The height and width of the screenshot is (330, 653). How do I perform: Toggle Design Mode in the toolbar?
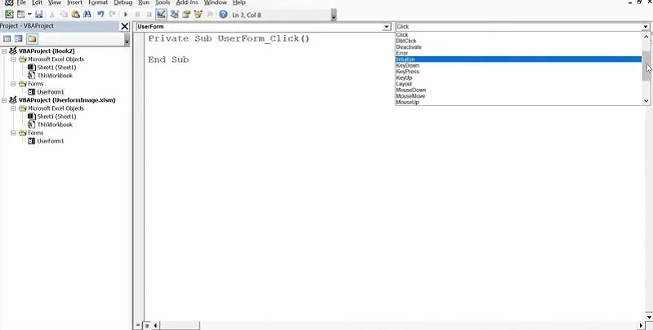click(x=162, y=15)
